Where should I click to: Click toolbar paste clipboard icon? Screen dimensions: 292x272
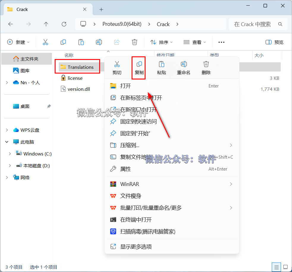[x=81, y=42]
